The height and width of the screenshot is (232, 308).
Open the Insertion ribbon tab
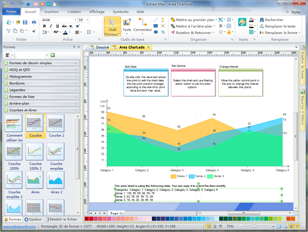pyautogui.click(x=51, y=11)
